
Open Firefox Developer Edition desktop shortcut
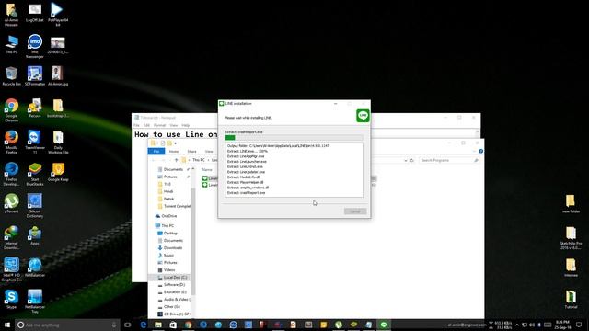[x=11, y=174]
